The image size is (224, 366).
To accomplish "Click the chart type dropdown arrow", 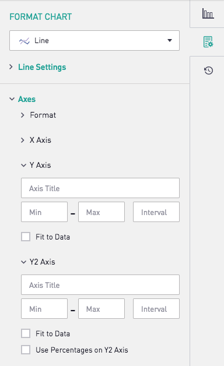I will (x=170, y=40).
